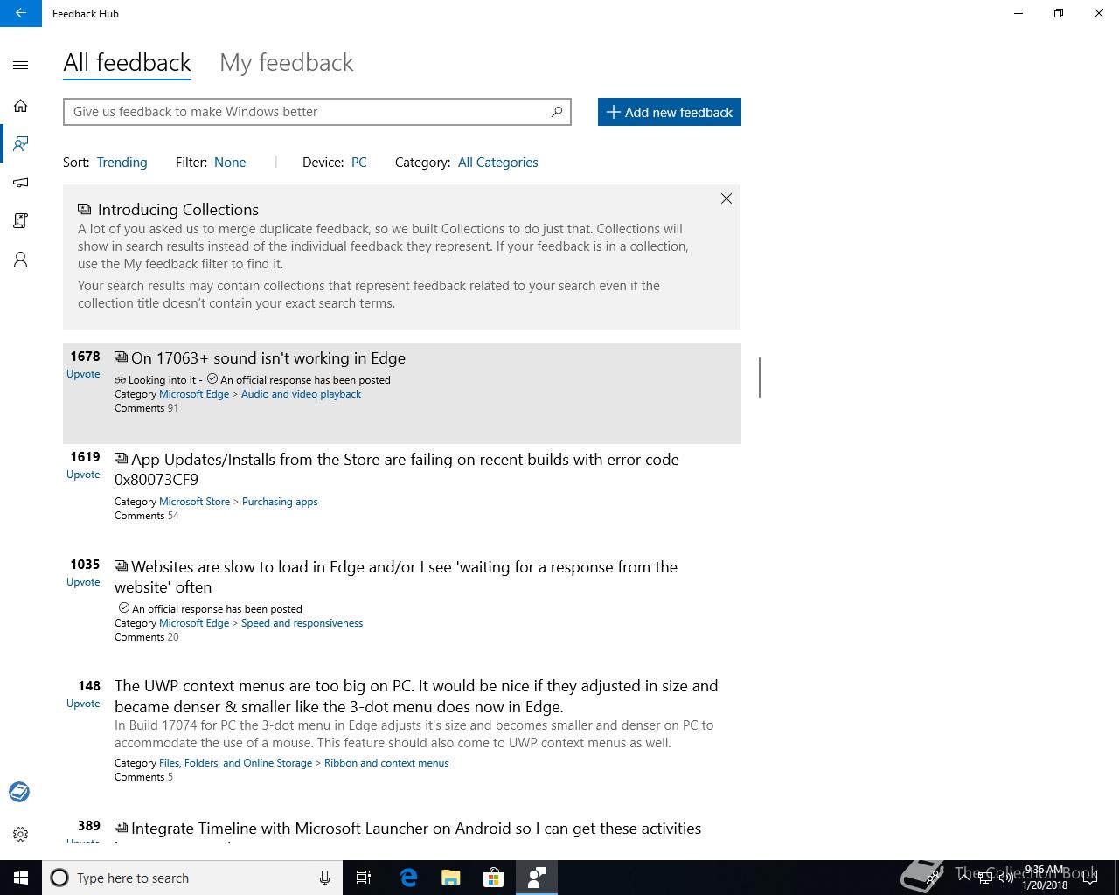1119x895 pixels.
Task: Open Microsoft Store from taskbar
Action: point(494,878)
